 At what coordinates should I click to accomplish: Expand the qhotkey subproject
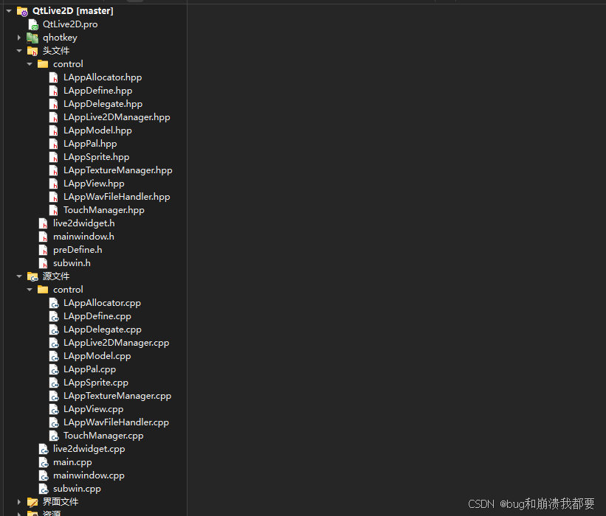pyautogui.click(x=19, y=38)
